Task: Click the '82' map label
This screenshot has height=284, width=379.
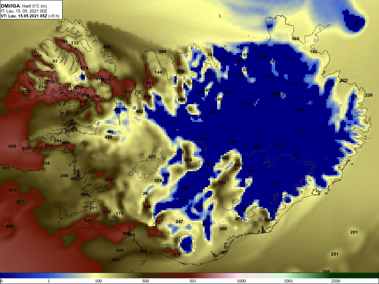Action: coord(55,61)
